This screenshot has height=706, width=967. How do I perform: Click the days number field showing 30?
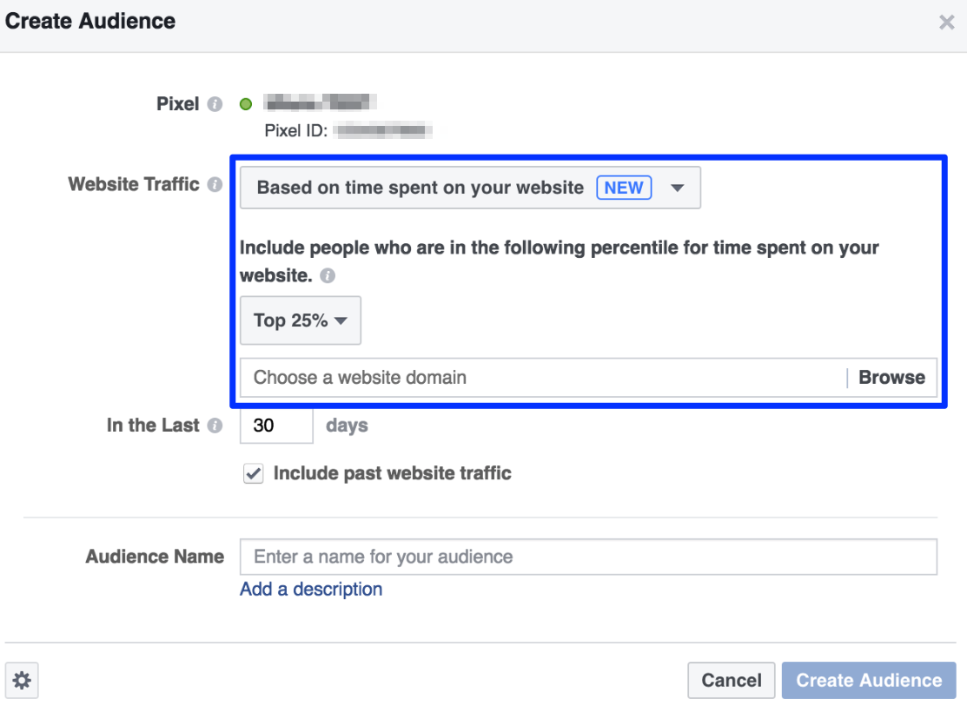pos(275,426)
